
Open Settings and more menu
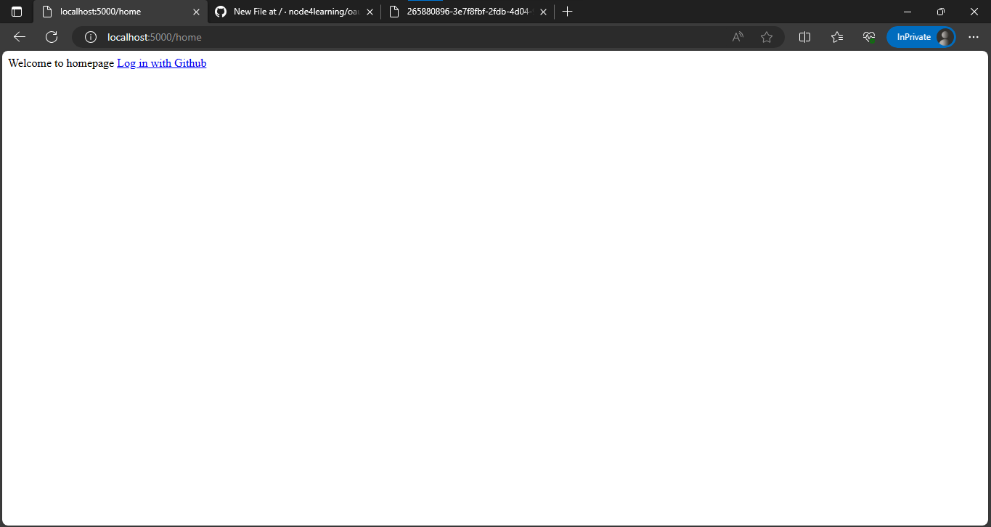pyautogui.click(x=974, y=37)
